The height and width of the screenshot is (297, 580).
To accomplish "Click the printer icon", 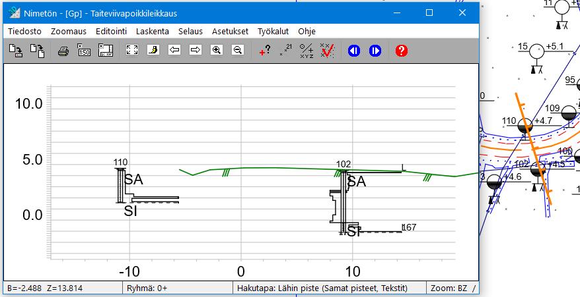I will click(63, 51).
